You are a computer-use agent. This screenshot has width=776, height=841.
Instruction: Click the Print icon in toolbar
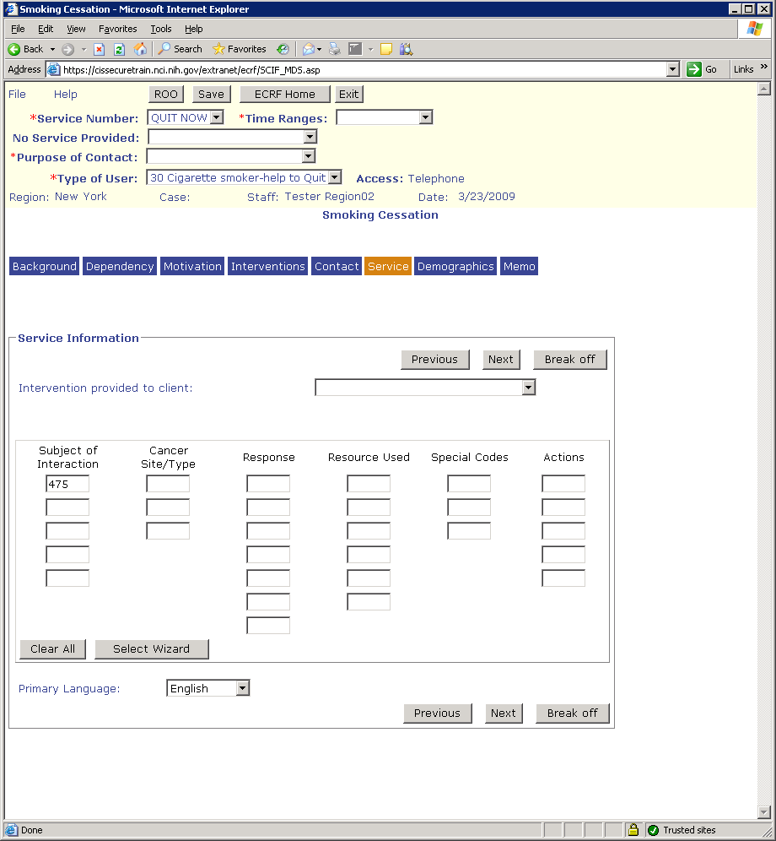click(334, 49)
